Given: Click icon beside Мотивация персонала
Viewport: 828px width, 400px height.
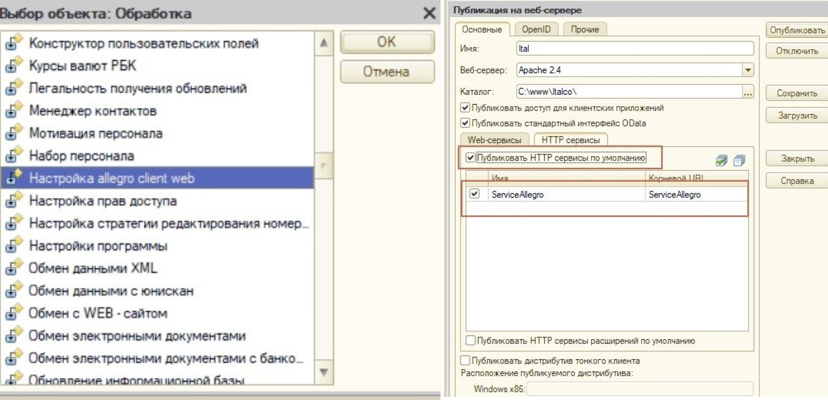Looking at the screenshot, I should 14,133.
